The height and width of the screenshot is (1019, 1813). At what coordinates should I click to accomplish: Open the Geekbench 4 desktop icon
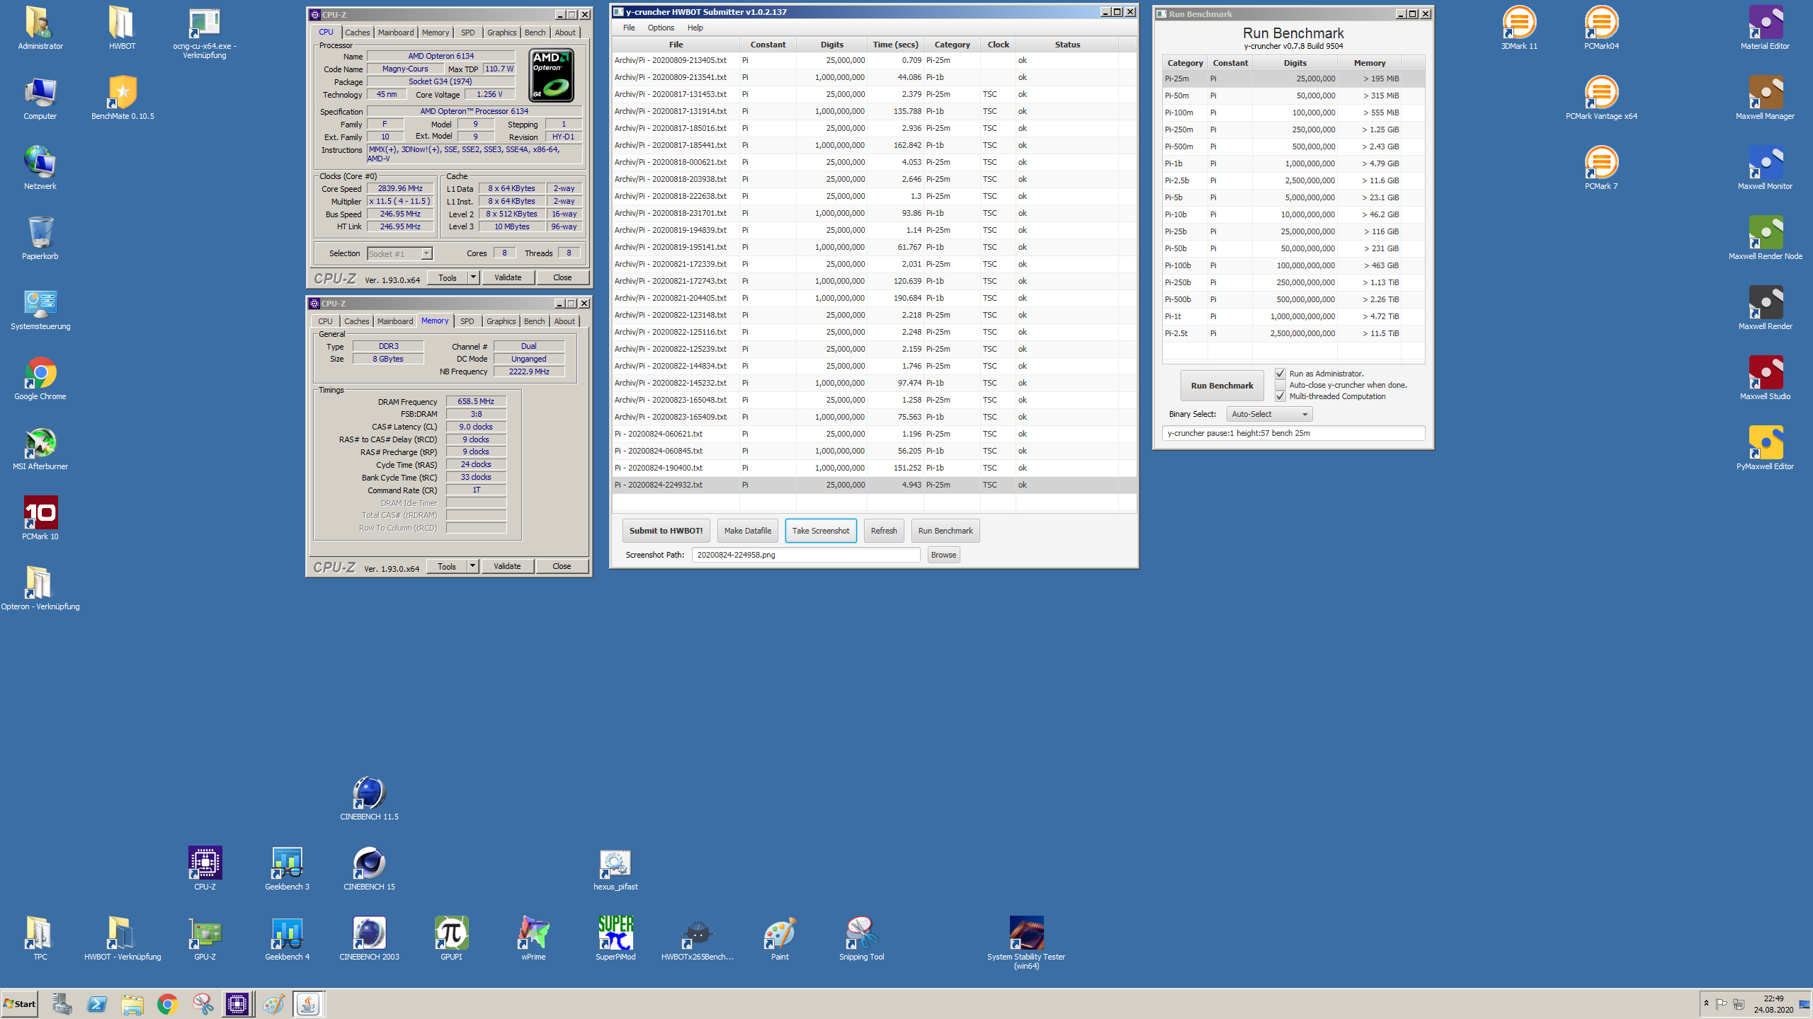pyautogui.click(x=287, y=938)
